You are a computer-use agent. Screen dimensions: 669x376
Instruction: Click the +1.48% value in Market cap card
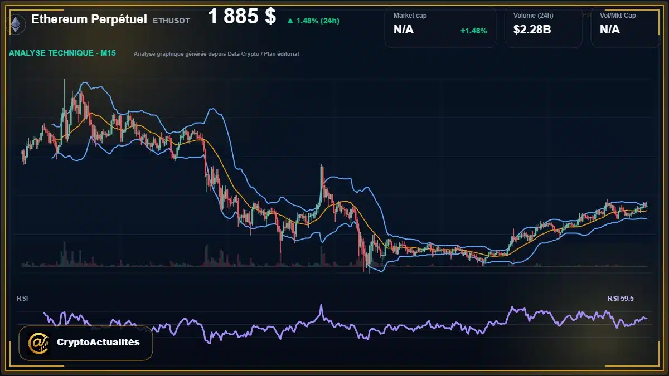tap(473, 31)
